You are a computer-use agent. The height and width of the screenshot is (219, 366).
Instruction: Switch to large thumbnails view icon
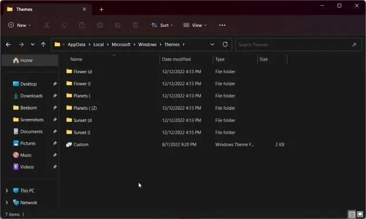[x=360, y=214]
